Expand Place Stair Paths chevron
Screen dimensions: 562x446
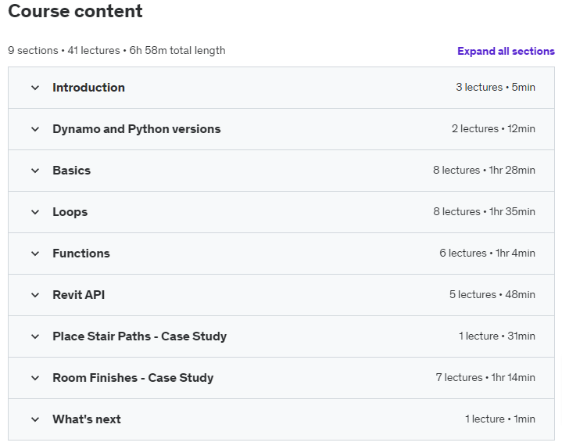[35, 336]
